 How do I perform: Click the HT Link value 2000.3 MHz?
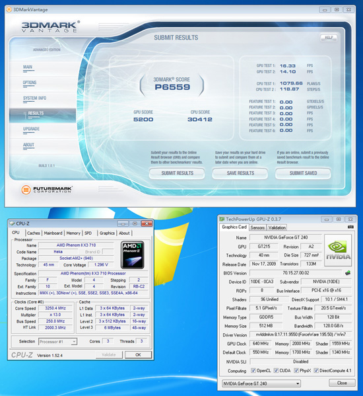coord(55,327)
